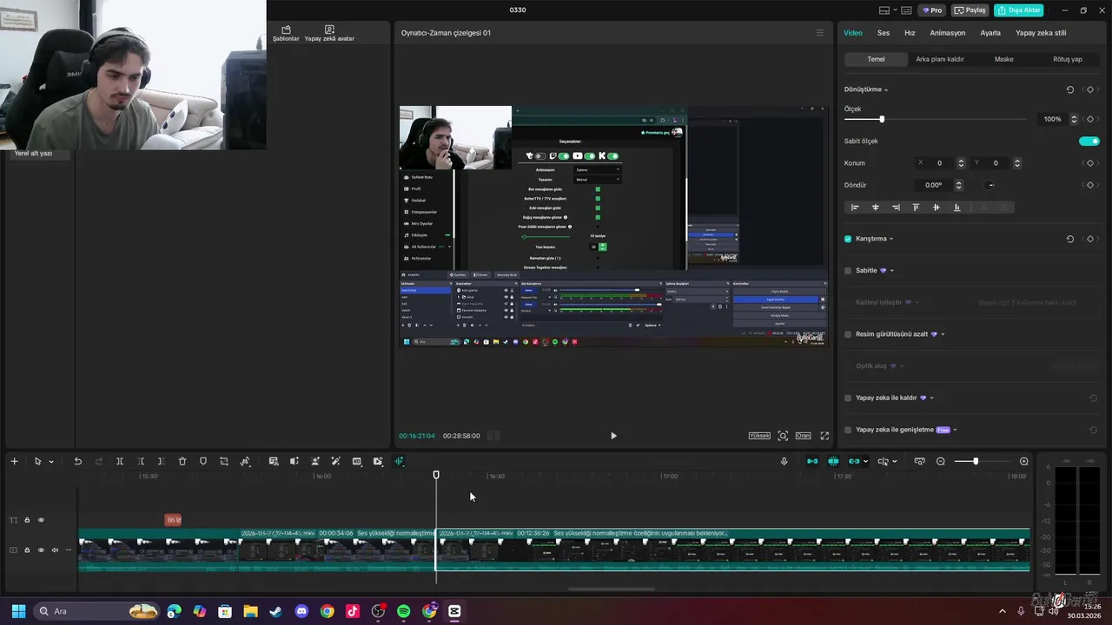Enable Yapay zeka ile kaldır checkbox
This screenshot has width=1112, height=625.
click(848, 398)
